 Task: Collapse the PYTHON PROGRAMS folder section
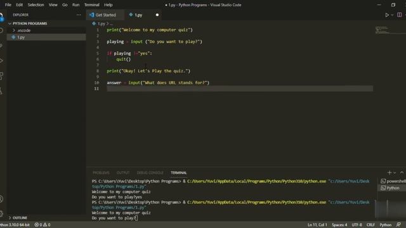30,23
